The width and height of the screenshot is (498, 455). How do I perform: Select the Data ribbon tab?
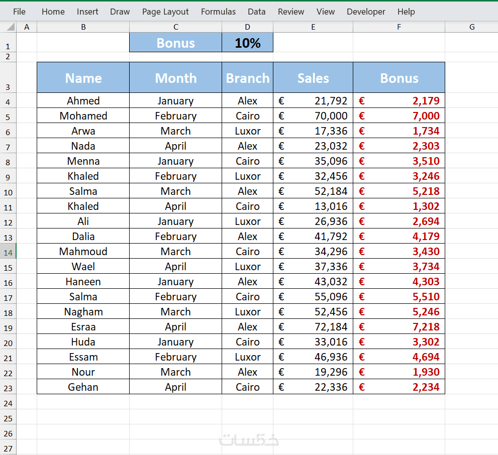coord(256,12)
